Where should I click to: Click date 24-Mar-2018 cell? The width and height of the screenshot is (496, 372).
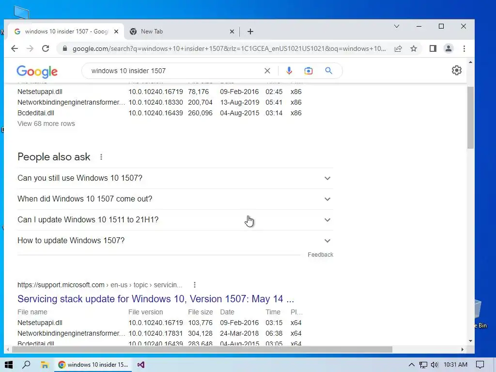click(239, 333)
